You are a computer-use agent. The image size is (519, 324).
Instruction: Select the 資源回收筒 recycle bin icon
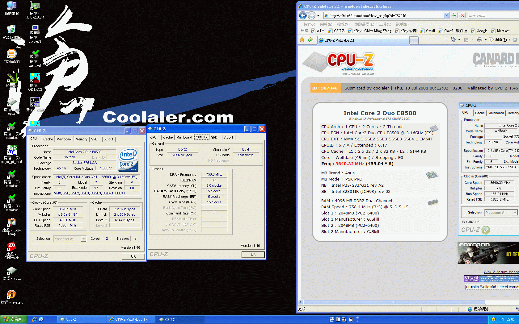coord(11,32)
